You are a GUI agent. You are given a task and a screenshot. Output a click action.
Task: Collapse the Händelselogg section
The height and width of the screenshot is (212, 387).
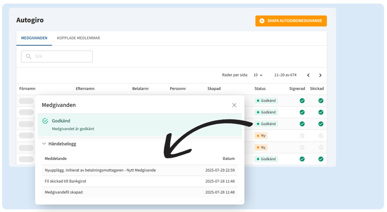pyautogui.click(x=44, y=144)
